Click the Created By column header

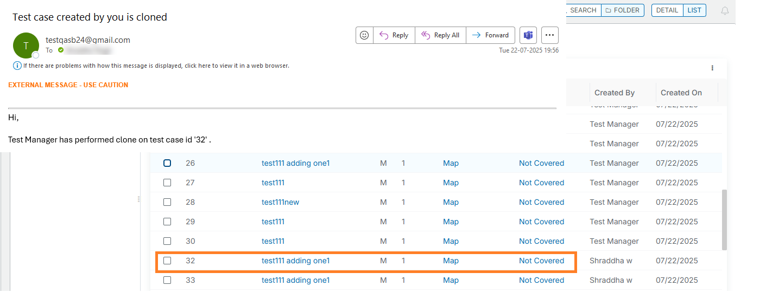point(614,93)
